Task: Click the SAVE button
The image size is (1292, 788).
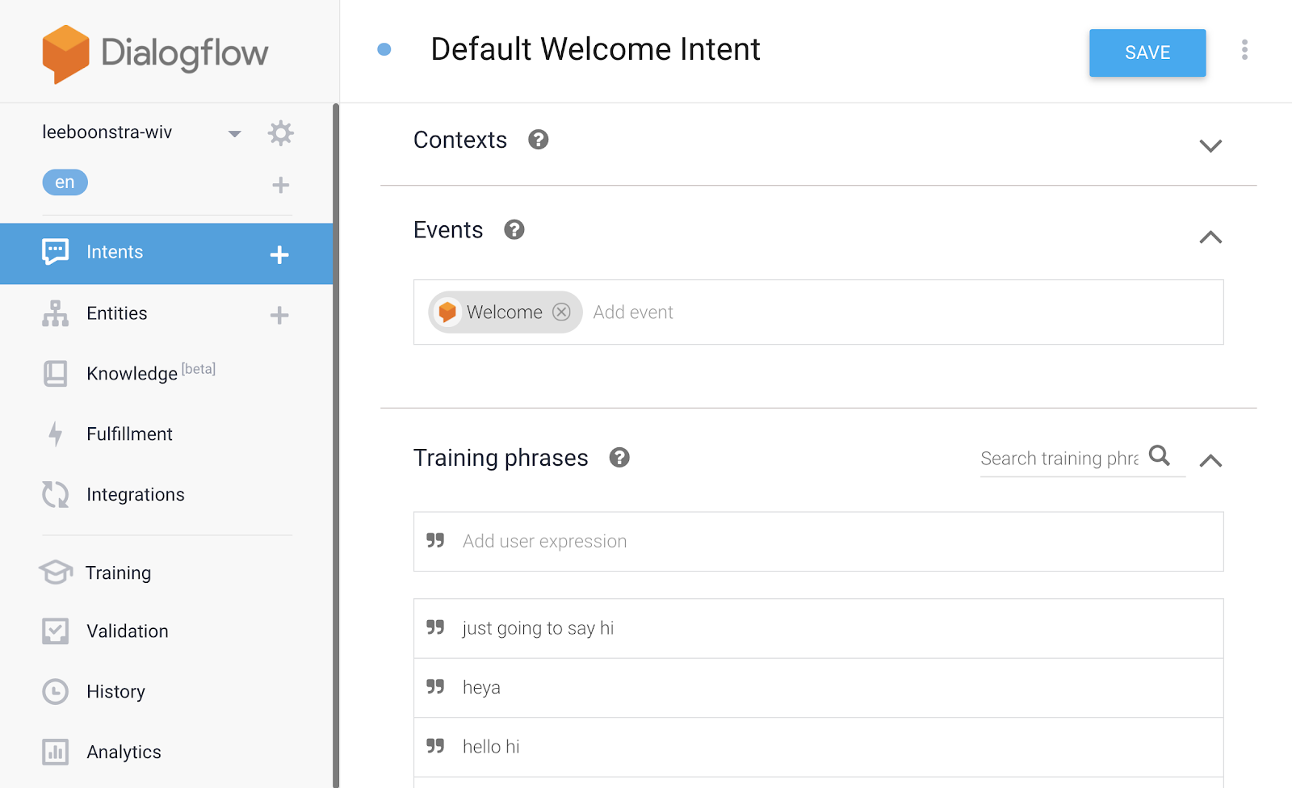Action: point(1147,52)
